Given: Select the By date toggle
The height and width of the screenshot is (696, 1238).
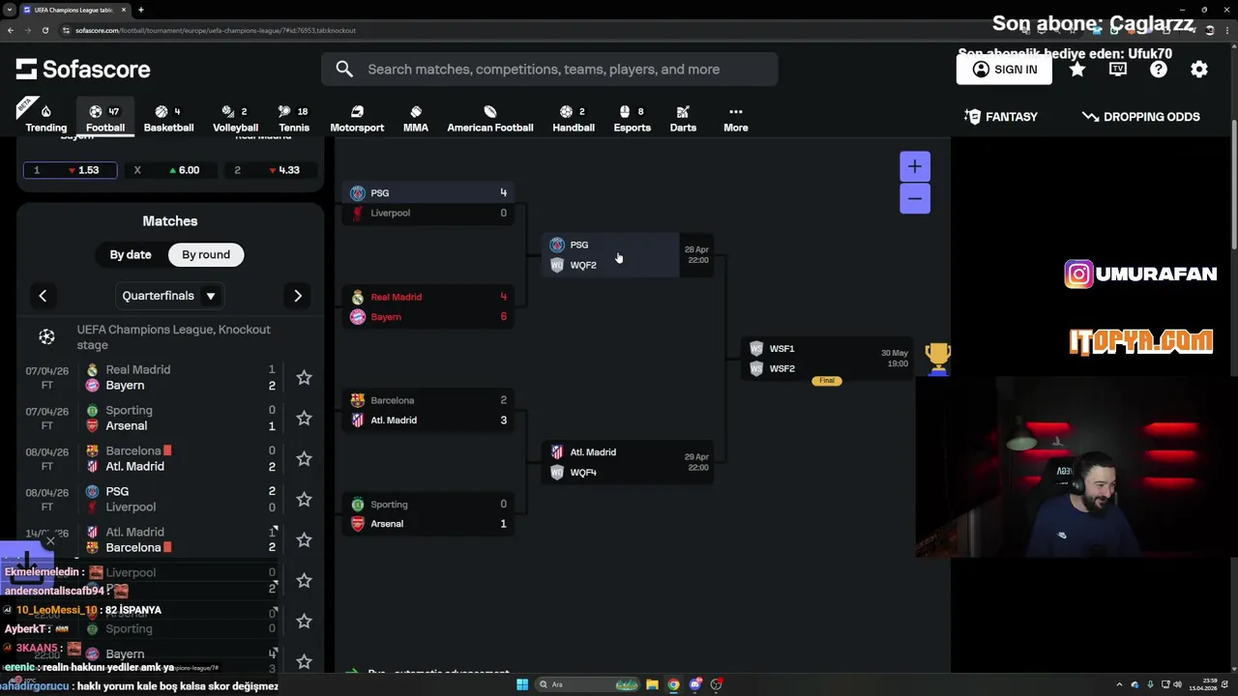Looking at the screenshot, I should [x=131, y=254].
